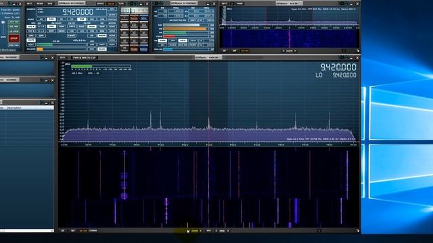Select VFO B button
The height and width of the screenshot is (243, 433).
(31, 31)
